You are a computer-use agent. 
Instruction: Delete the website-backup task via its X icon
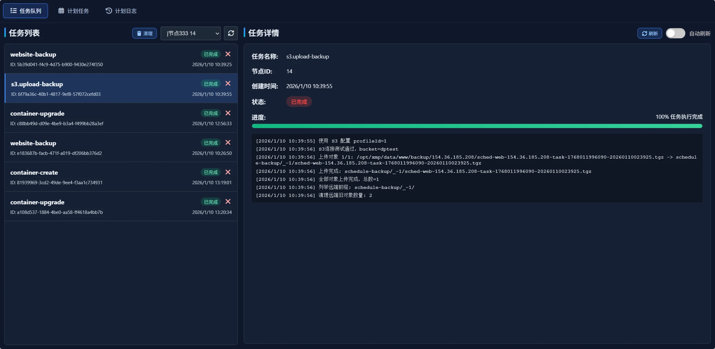click(x=228, y=54)
